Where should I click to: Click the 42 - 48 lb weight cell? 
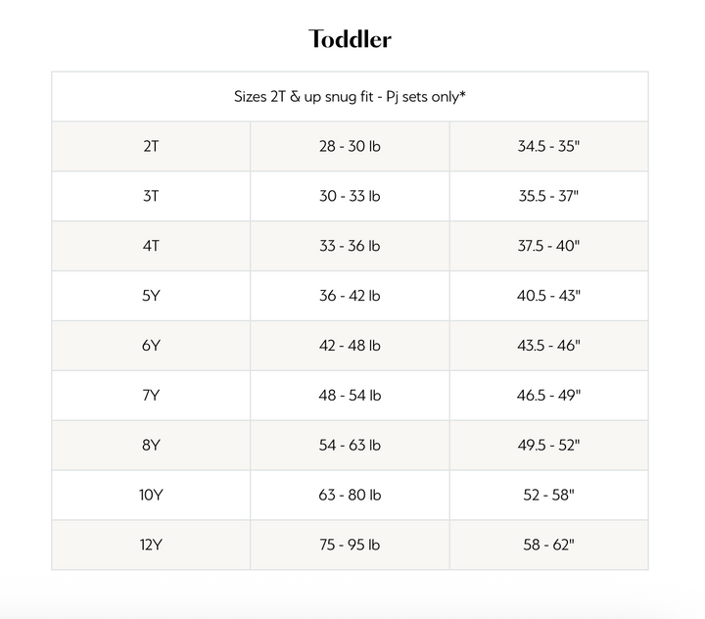(350, 346)
